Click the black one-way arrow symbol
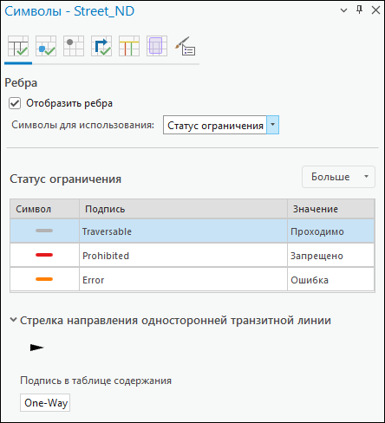The height and width of the screenshot is (423, 385). coord(36,348)
